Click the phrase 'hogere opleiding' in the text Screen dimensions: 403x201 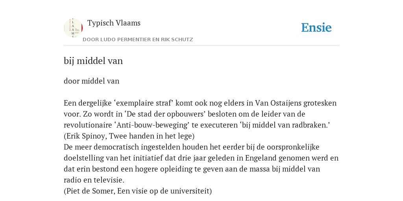tap(180, 169)
